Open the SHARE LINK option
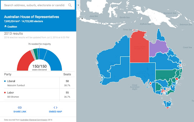 [x=20, y=112]
